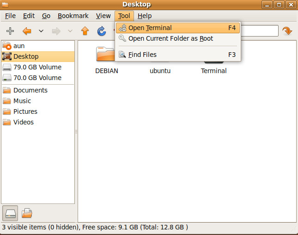Viewport: 298px width, 235px height.
Task: Click the Music folder icon
Action: coord(7,101)
